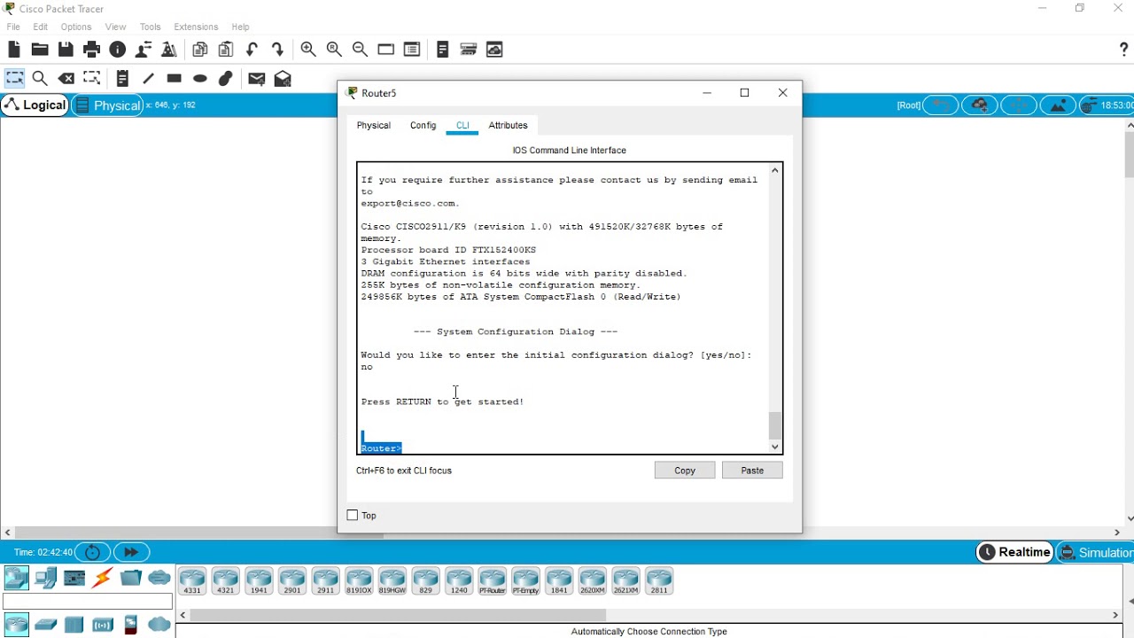Select the Wireless Devices subcategory icon
Viewport: 1134px width, 638px height.
tap(103, 625)
